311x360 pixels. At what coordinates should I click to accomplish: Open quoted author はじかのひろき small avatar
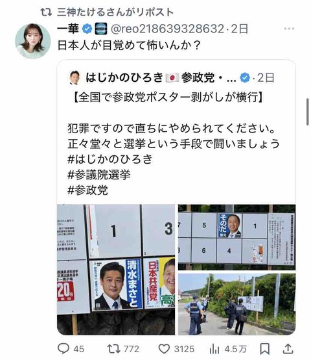[75, 78]
